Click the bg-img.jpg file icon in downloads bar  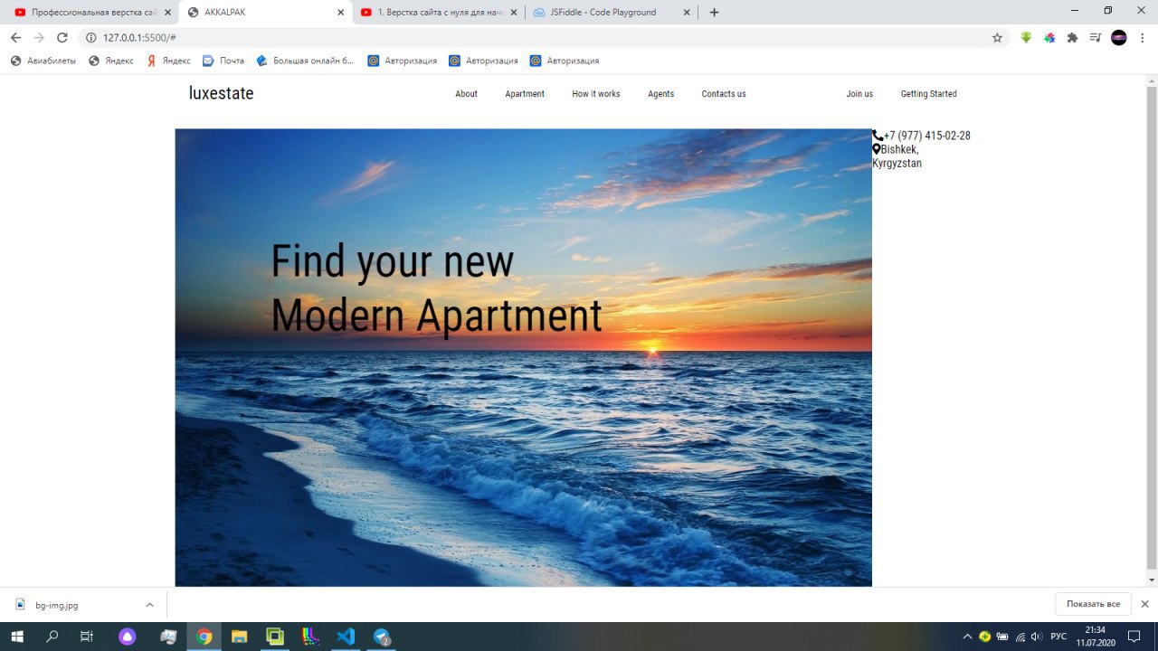click(x=20, y=605)
